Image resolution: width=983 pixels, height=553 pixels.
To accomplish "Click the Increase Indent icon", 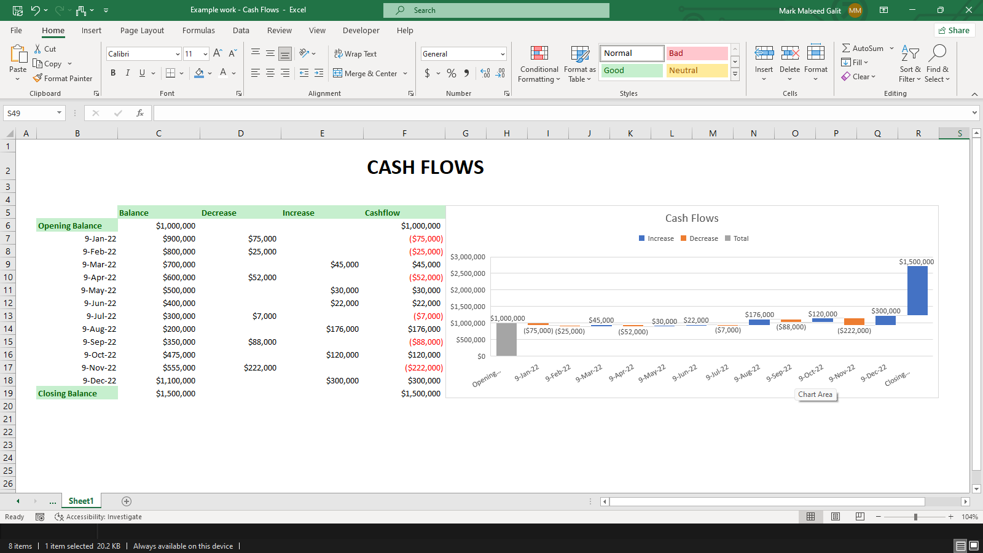I will point(319,73).
